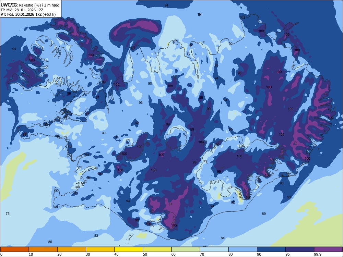343x257 pixels.
Task: Click the 20–30 amber legend swatch
Action: [72, 249]
